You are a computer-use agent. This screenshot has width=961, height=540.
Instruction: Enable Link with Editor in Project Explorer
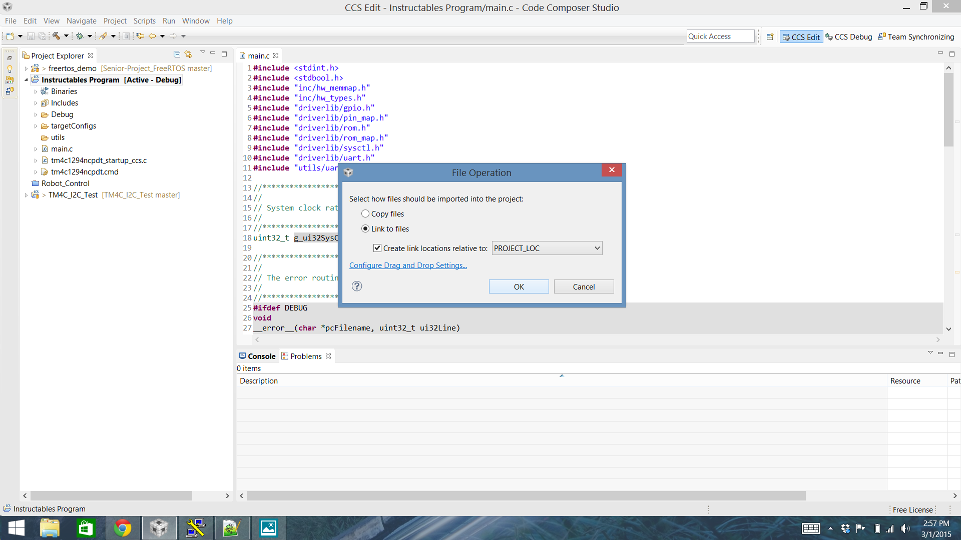tap(189, 53)
